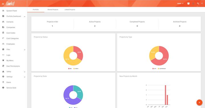
Task: Expand the Safety submenu chevron
Action: tap(24, 72)
